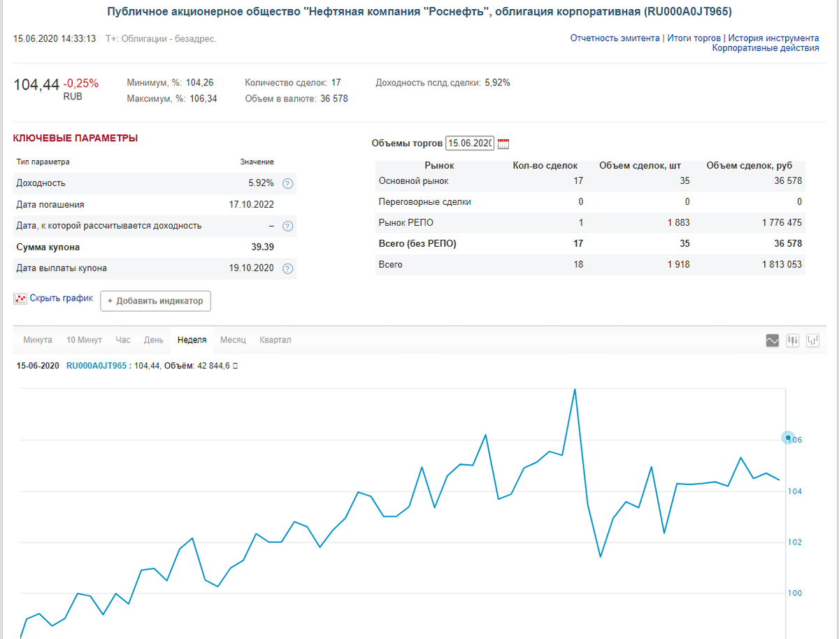
Task: Select the bar (OHLC) chart type icon
Action: (x=812, y=340)
